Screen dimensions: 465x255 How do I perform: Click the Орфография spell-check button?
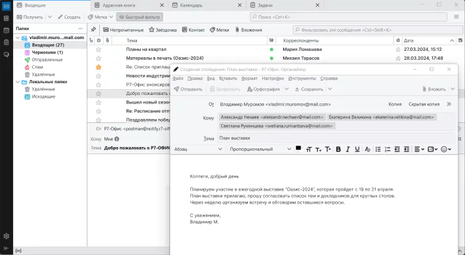(263, 89)
